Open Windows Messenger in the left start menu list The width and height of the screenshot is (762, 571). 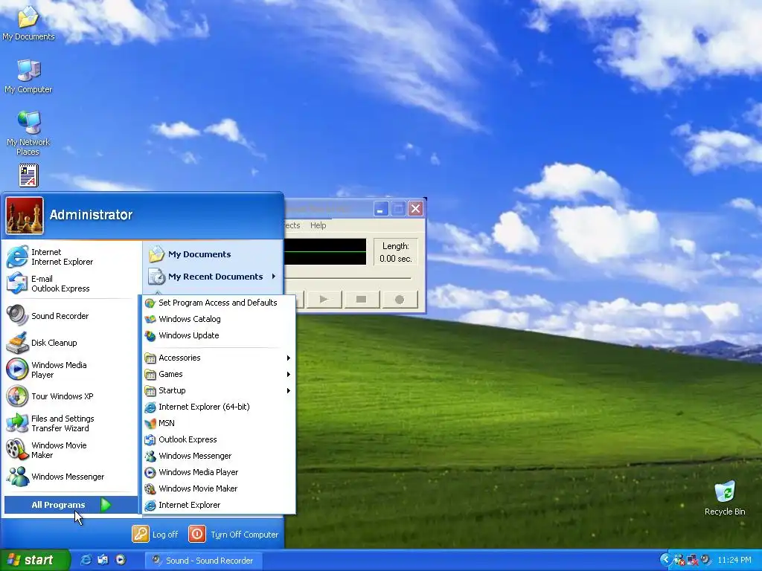[71, 477]
